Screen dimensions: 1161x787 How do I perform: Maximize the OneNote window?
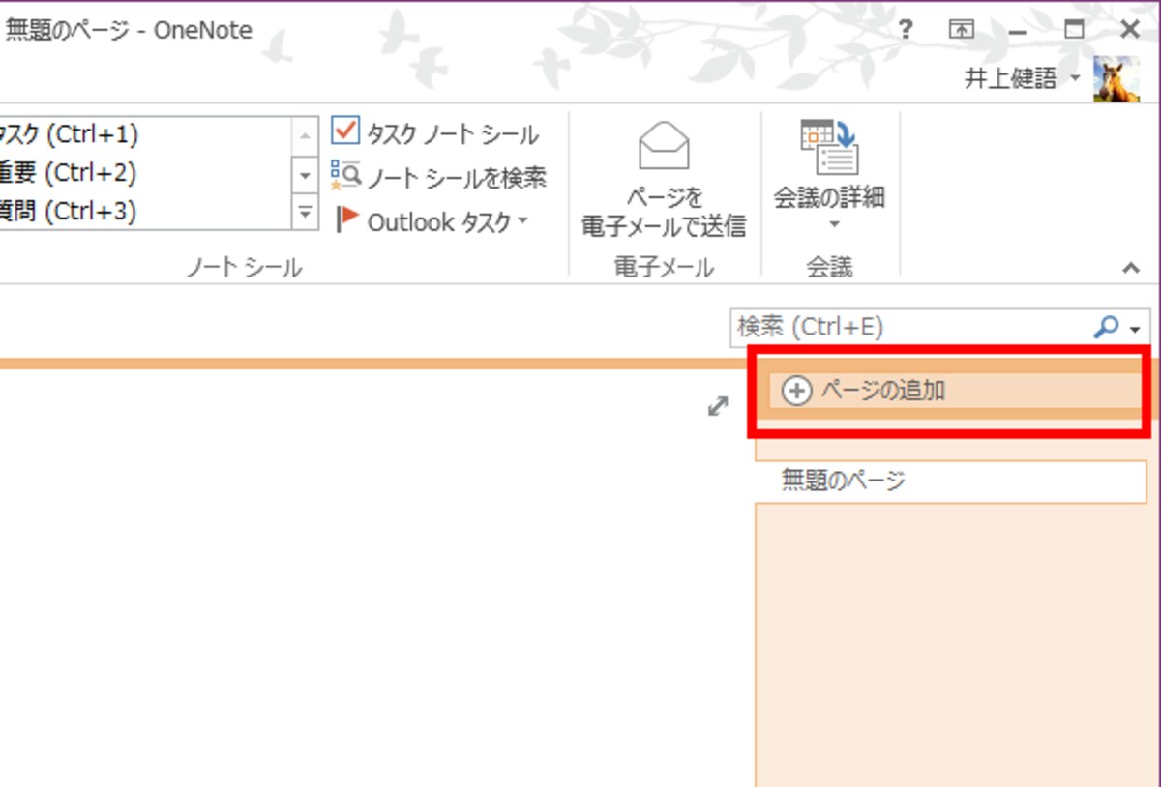tap(1074, 30)
